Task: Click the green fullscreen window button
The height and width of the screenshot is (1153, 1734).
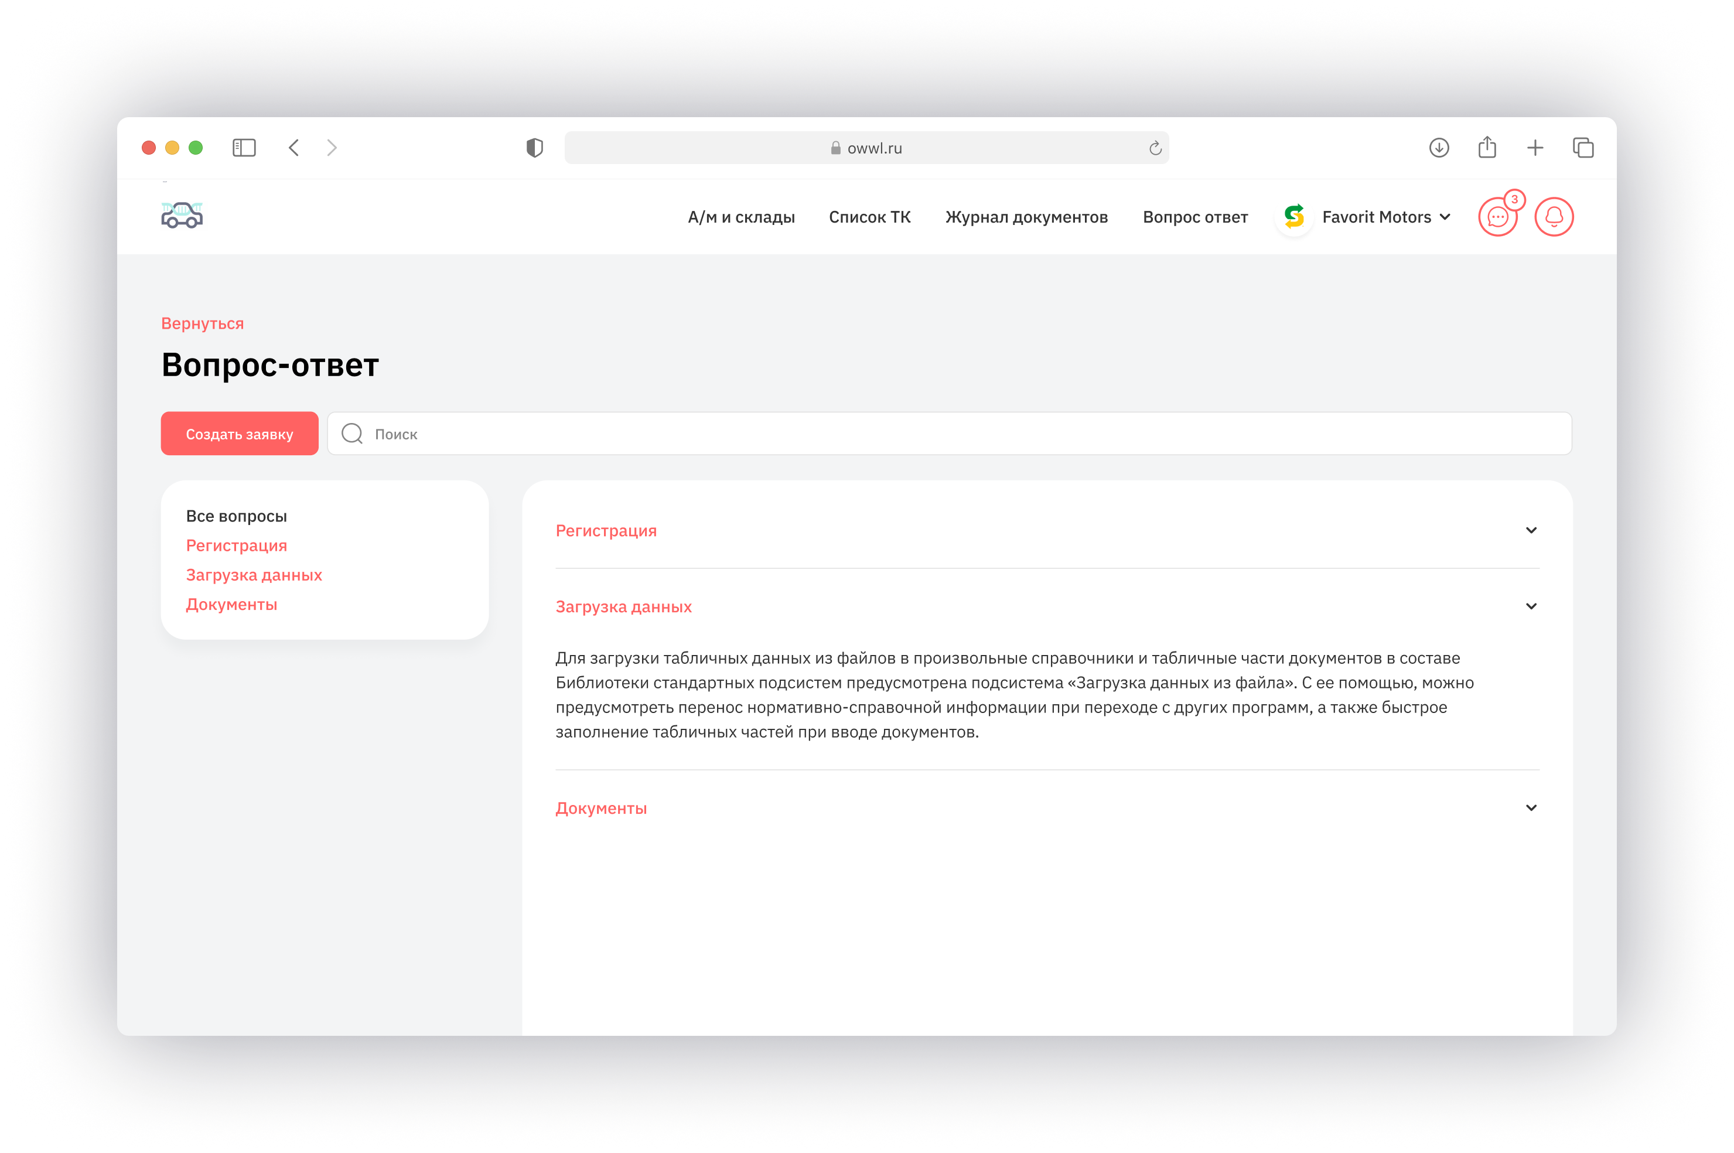Action: [196, 148]
